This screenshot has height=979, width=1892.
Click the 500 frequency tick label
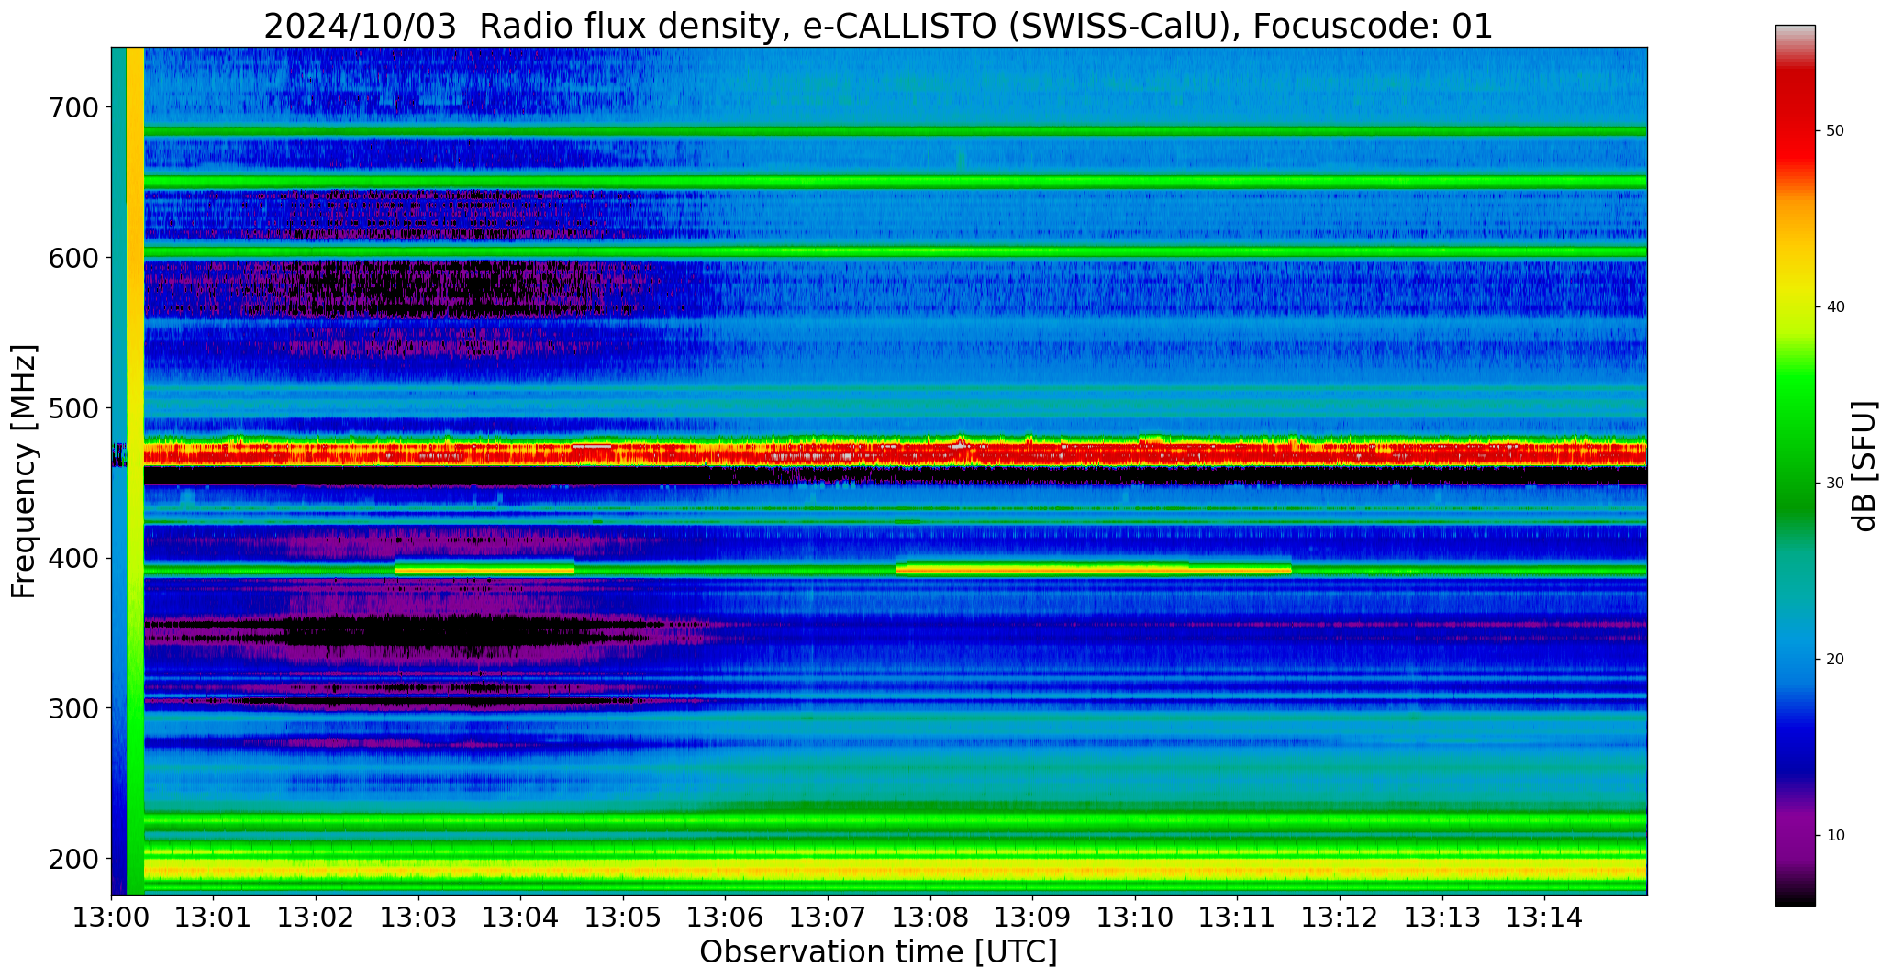(x=72, y=408)
